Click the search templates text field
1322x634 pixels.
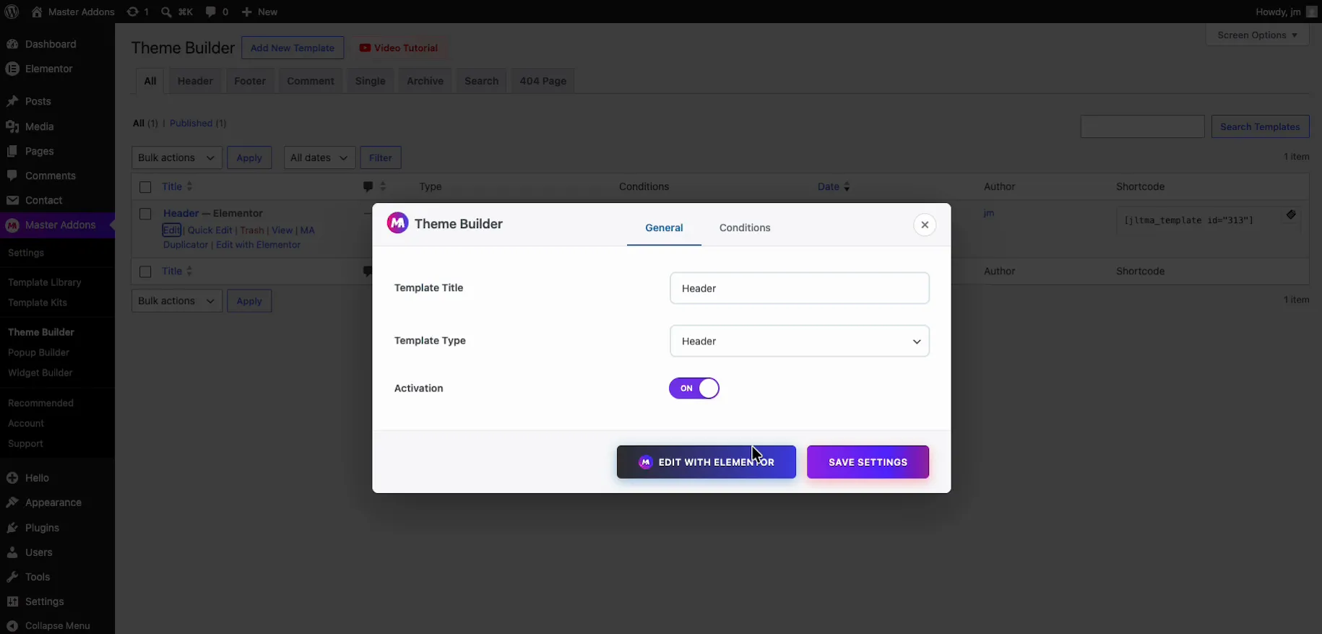(1143, 126)
